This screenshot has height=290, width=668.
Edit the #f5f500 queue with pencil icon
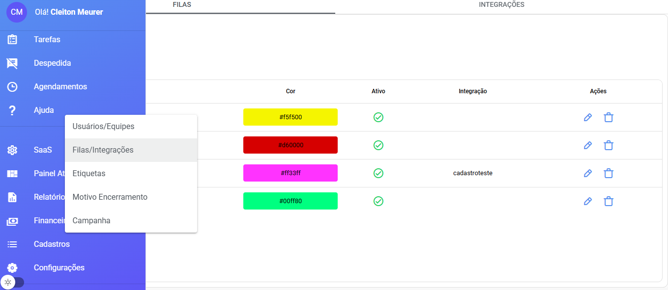click(x=587, y=117)
